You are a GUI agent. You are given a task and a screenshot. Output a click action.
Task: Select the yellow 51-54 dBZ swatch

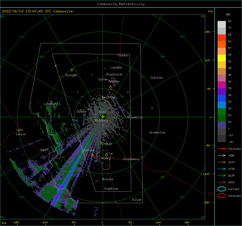pos(222,58)
